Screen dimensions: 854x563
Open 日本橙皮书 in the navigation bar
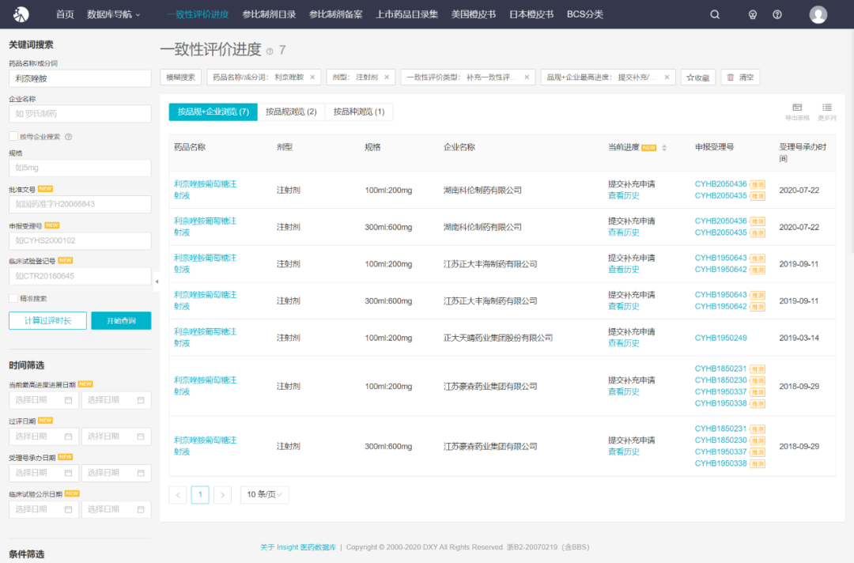point(531,15)
